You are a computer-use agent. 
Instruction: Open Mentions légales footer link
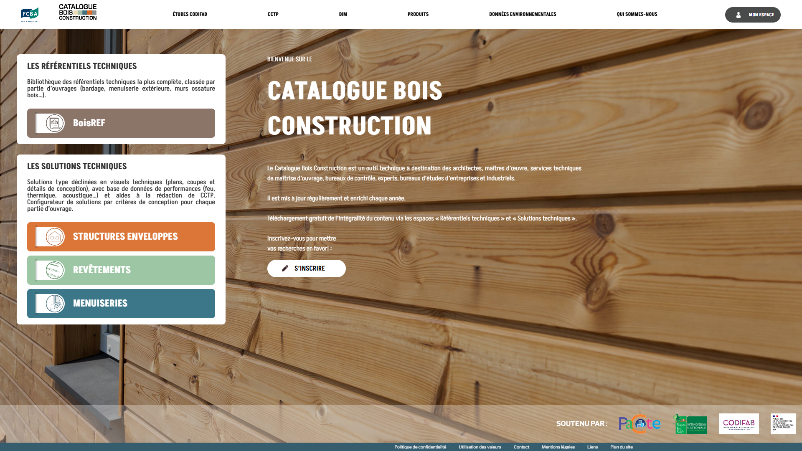(558, 447)
